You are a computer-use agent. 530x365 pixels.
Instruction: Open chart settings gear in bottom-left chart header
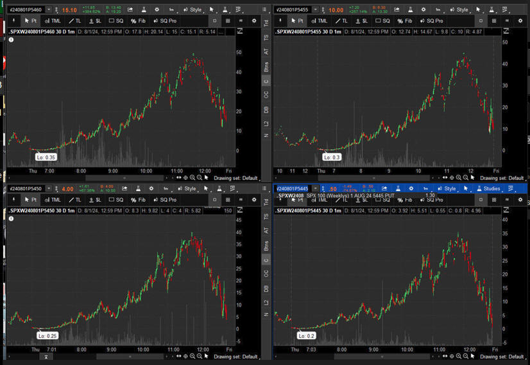151,189
